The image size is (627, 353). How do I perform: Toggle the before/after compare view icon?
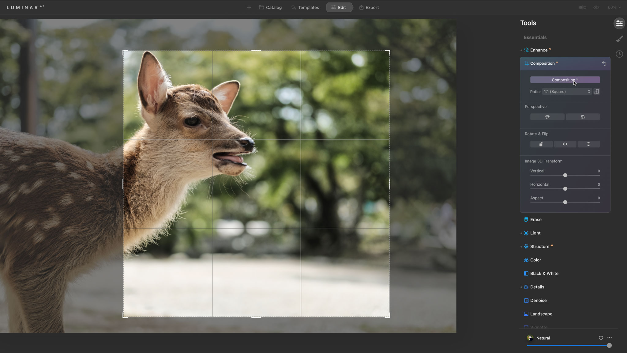tap(582, 7)
